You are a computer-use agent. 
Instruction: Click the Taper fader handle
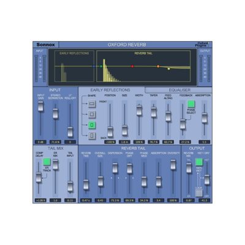pyautogui.click(x=154, y=112)
